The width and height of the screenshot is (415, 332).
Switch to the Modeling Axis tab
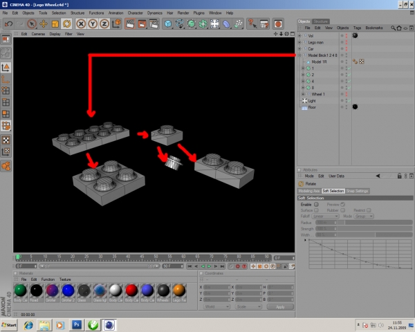click(309, 191)
